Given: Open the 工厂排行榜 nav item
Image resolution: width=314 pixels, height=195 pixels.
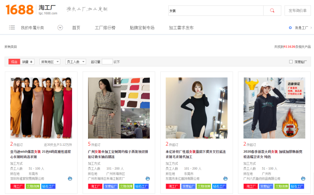Looking at the screenshot, I should pyautogui.click(x=105, y=28).
